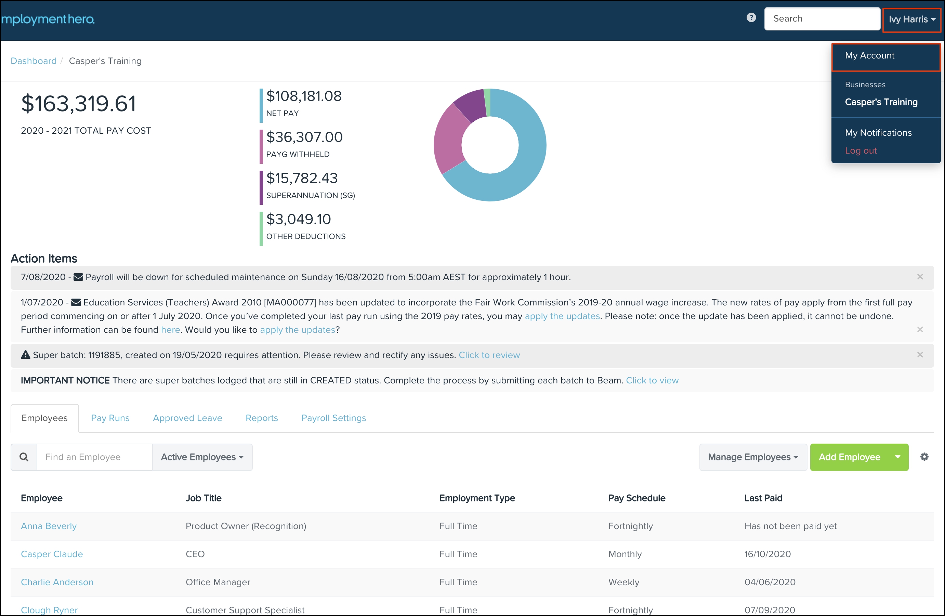Dismiss the scheduled maintenance notice
The height and width of the screenshot is (616, 945).
pyautogui.click(x=920, y=277)
